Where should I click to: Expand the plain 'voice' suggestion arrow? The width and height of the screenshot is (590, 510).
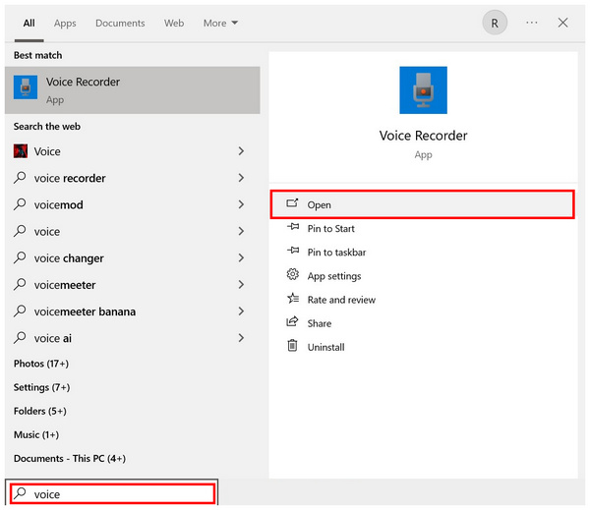pyautogui.click(x=241, y=231)
